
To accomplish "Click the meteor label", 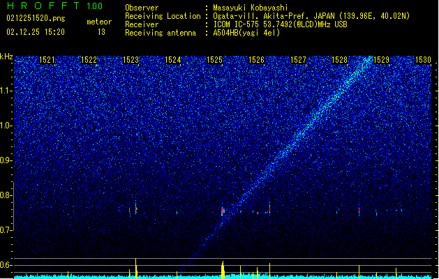I will pos(99,22).
